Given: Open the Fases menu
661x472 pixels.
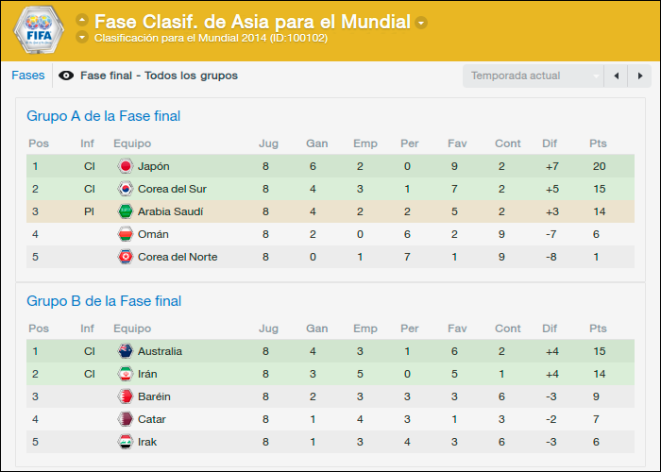Looking at the screenshot, I should pyautogui.click(x=27, y=76).
